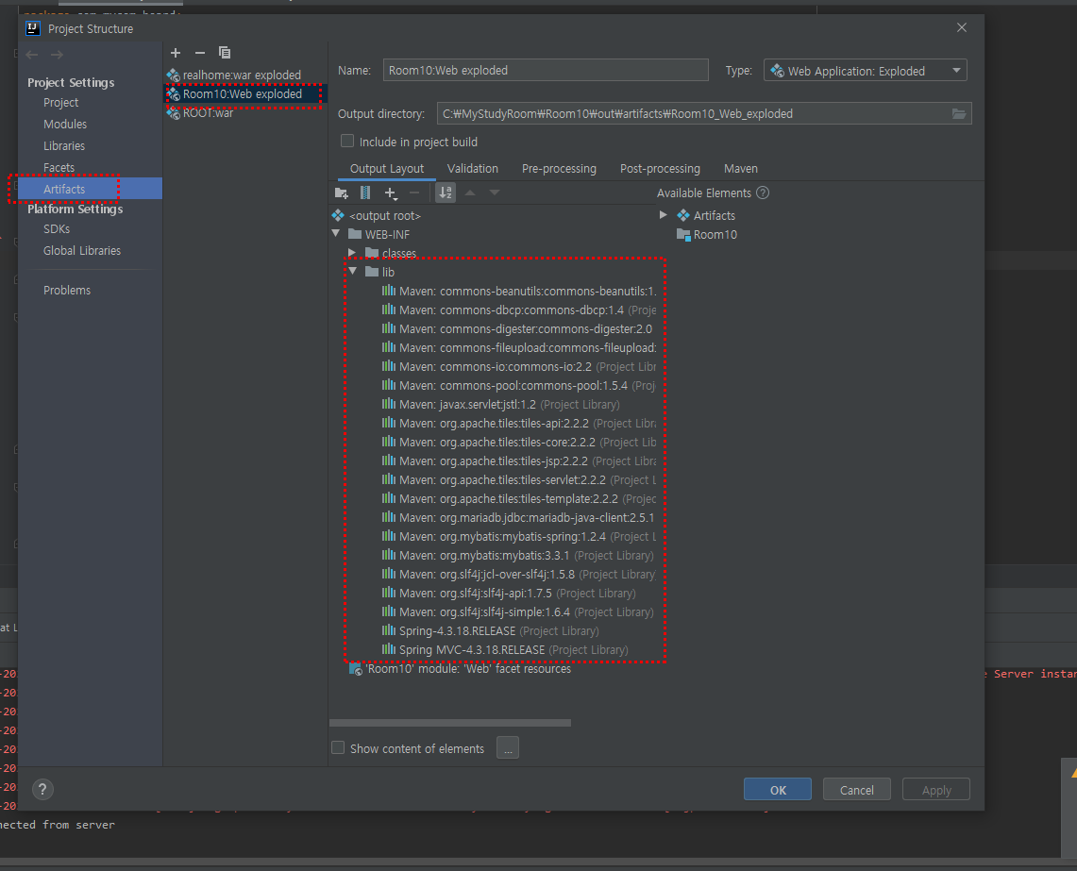This screenshot has height=871, width=1077.
Task: Select the Room10:Web exploded artifact
Action: click(244, 94)
